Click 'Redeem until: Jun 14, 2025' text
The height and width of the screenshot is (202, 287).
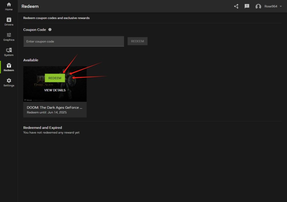47,112
